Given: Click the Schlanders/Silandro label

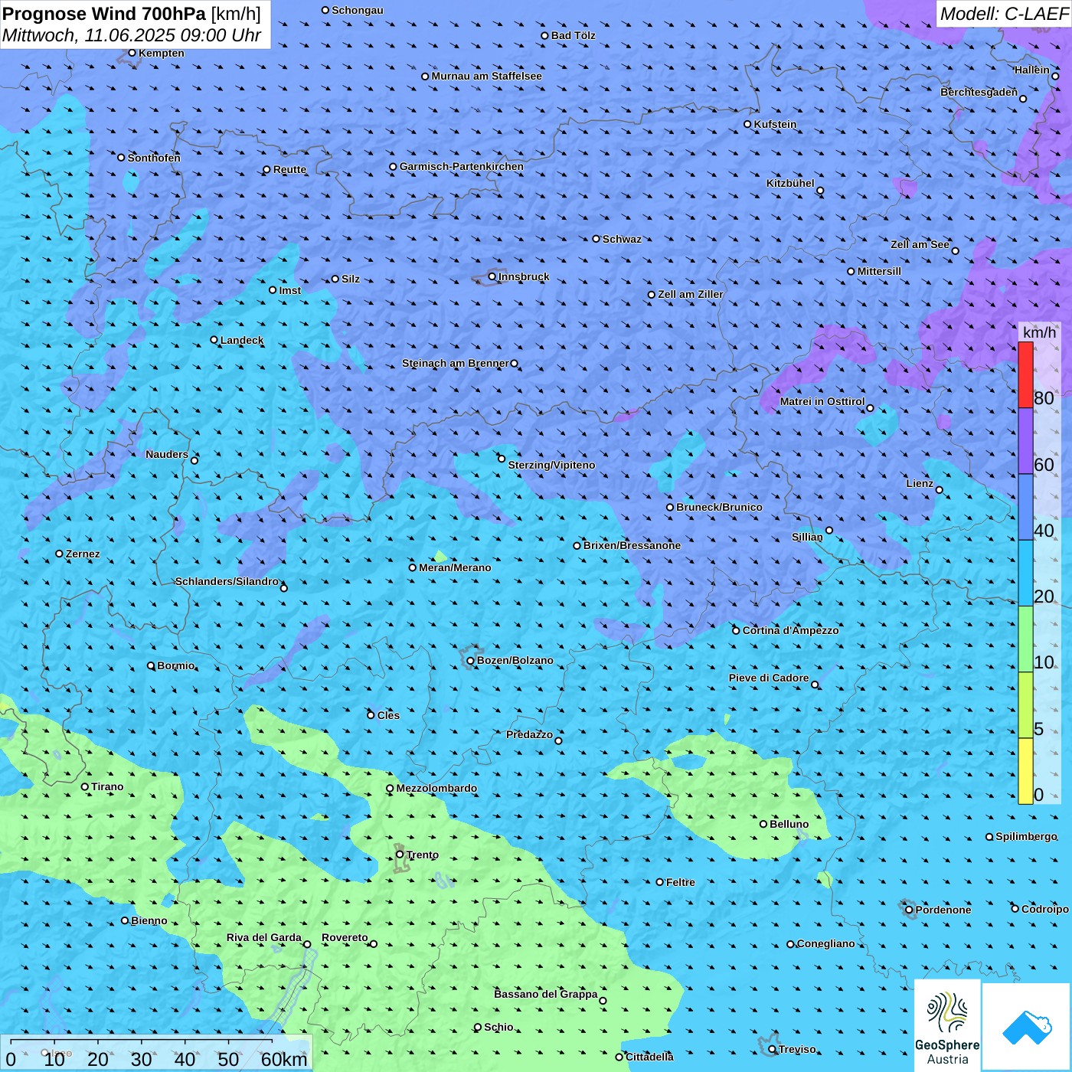Looking at the screenshot, I should [x=227, y=581].
